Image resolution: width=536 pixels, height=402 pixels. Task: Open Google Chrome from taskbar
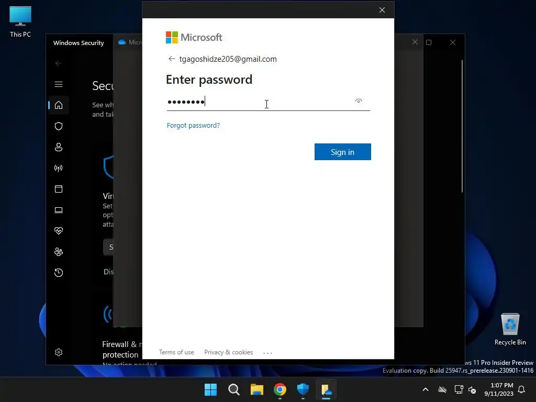tap(280, 389)
